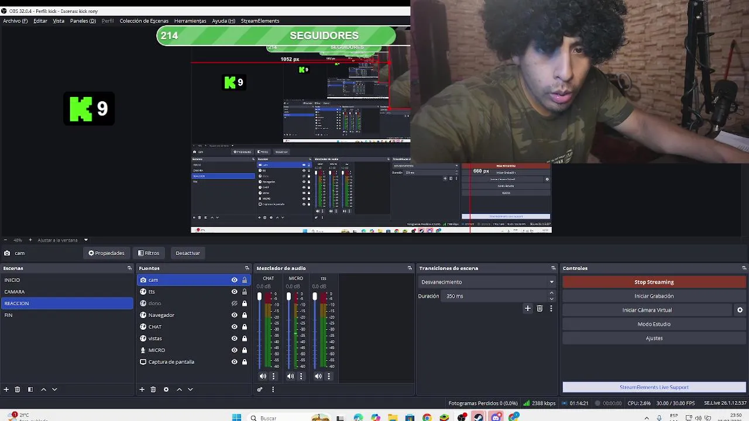Viewport: 749px width, 421px height.
Task: Zoom in the preview with plus icon
Action: (x=30, y=240)
